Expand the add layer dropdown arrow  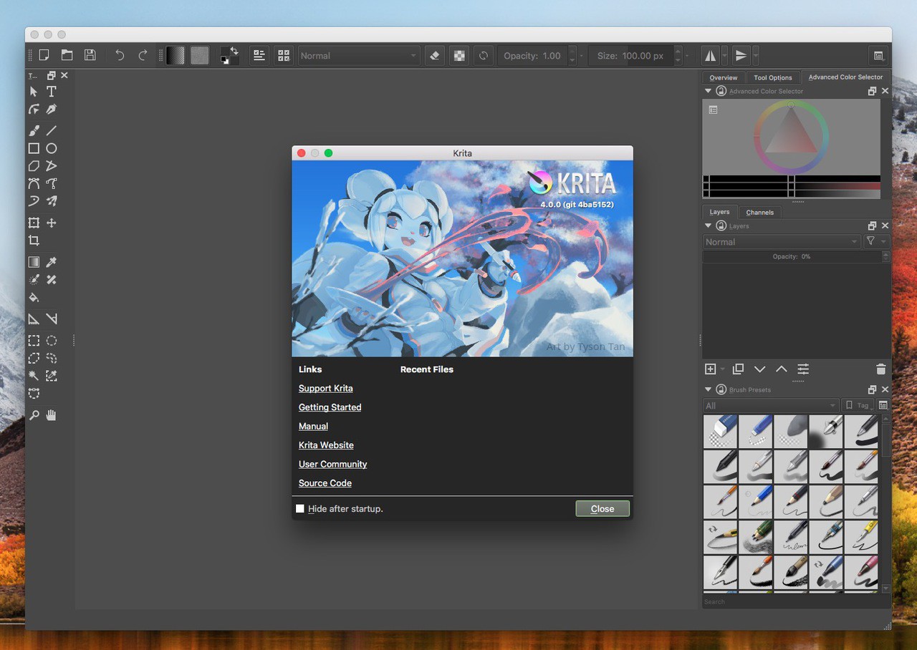pos(722,369)
